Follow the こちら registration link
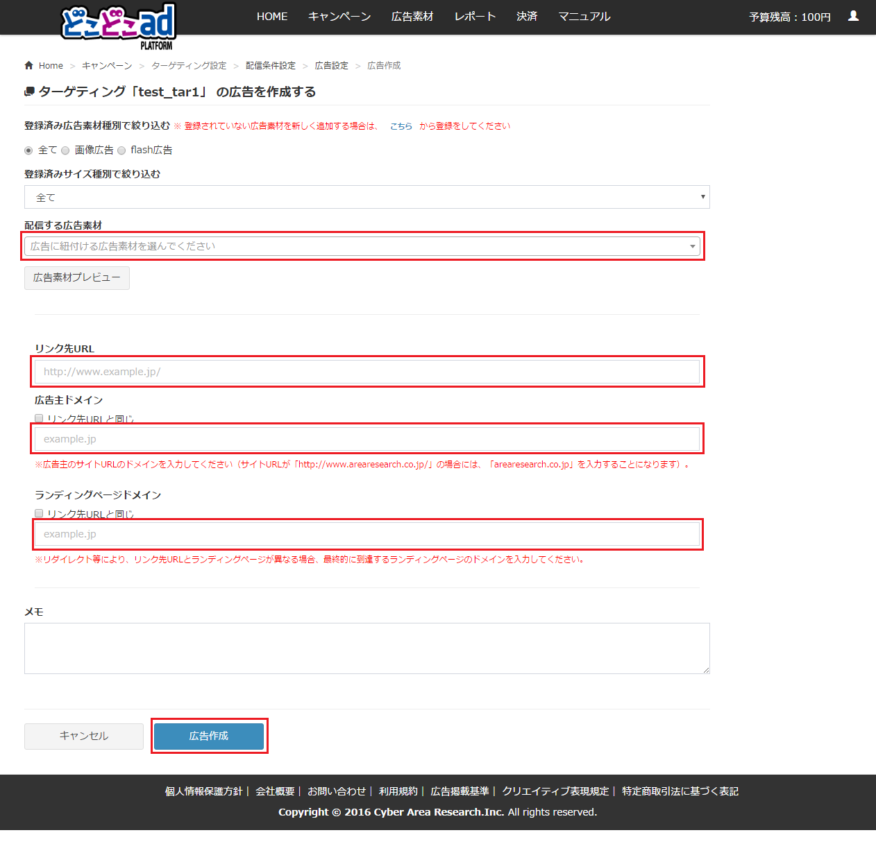876x844 pixels. (x=401, y=126)
